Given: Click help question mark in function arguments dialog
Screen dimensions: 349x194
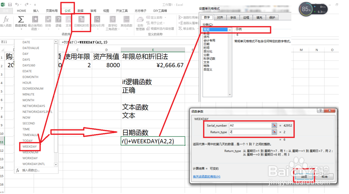Looking at the screenshot, I should pyautogui.click(x=320, y=111).
